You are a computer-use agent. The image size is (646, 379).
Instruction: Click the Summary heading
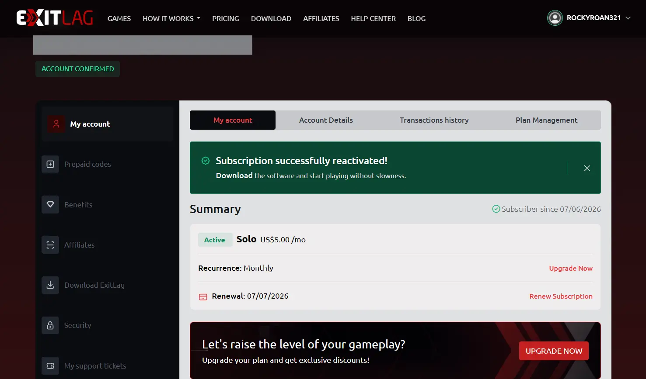coord(215,209)
